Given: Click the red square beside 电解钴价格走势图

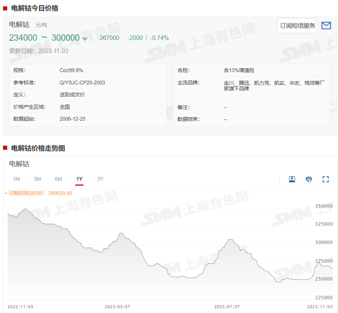Looking at the screenshot, I should 5,148.
